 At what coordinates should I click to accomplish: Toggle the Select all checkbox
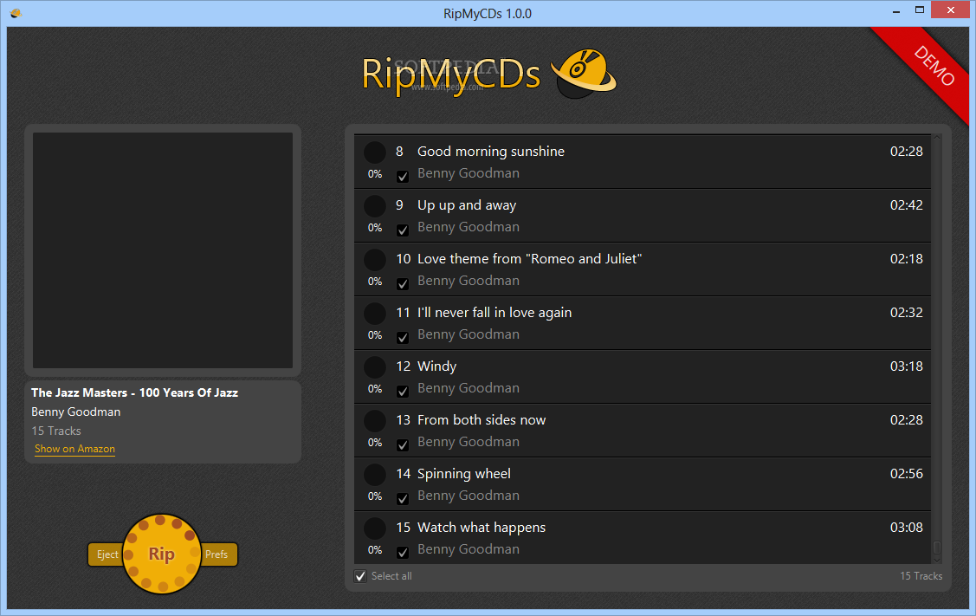(360, 576)
